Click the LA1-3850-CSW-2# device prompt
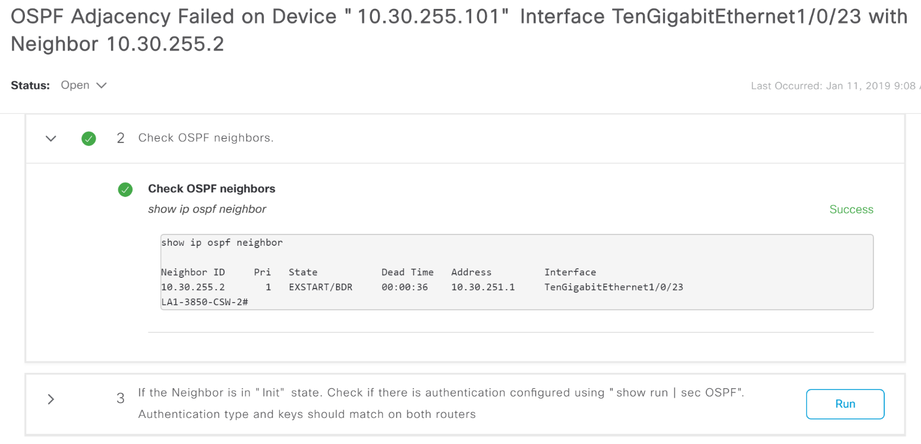 [204, 302]
